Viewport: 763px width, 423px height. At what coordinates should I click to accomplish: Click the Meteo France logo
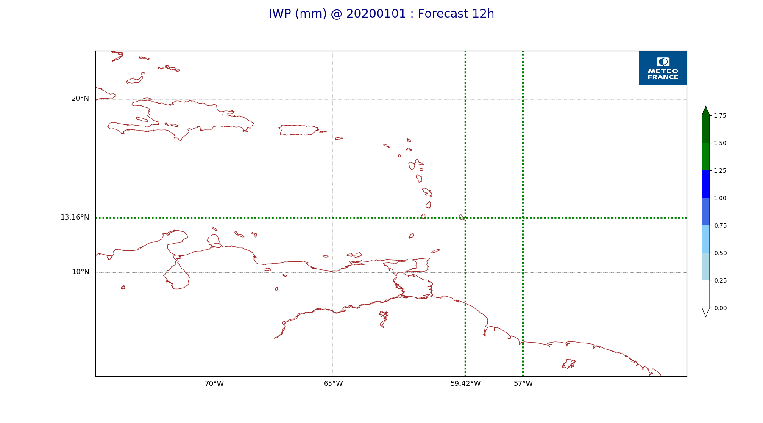[663, 68]
